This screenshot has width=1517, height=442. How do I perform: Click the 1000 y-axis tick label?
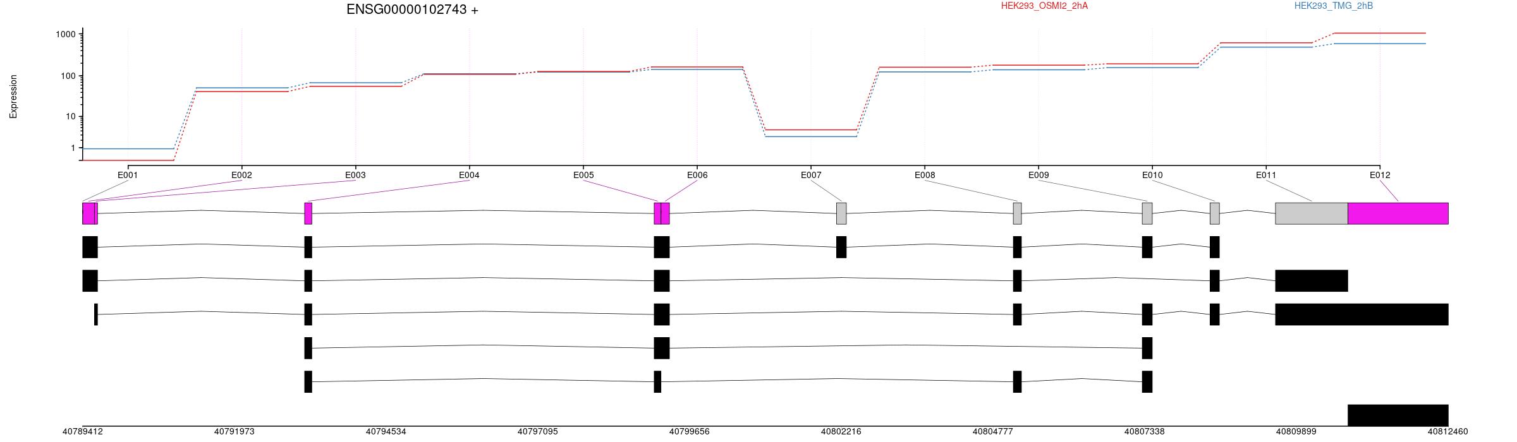pyautogui.click(x=66, y=34)
